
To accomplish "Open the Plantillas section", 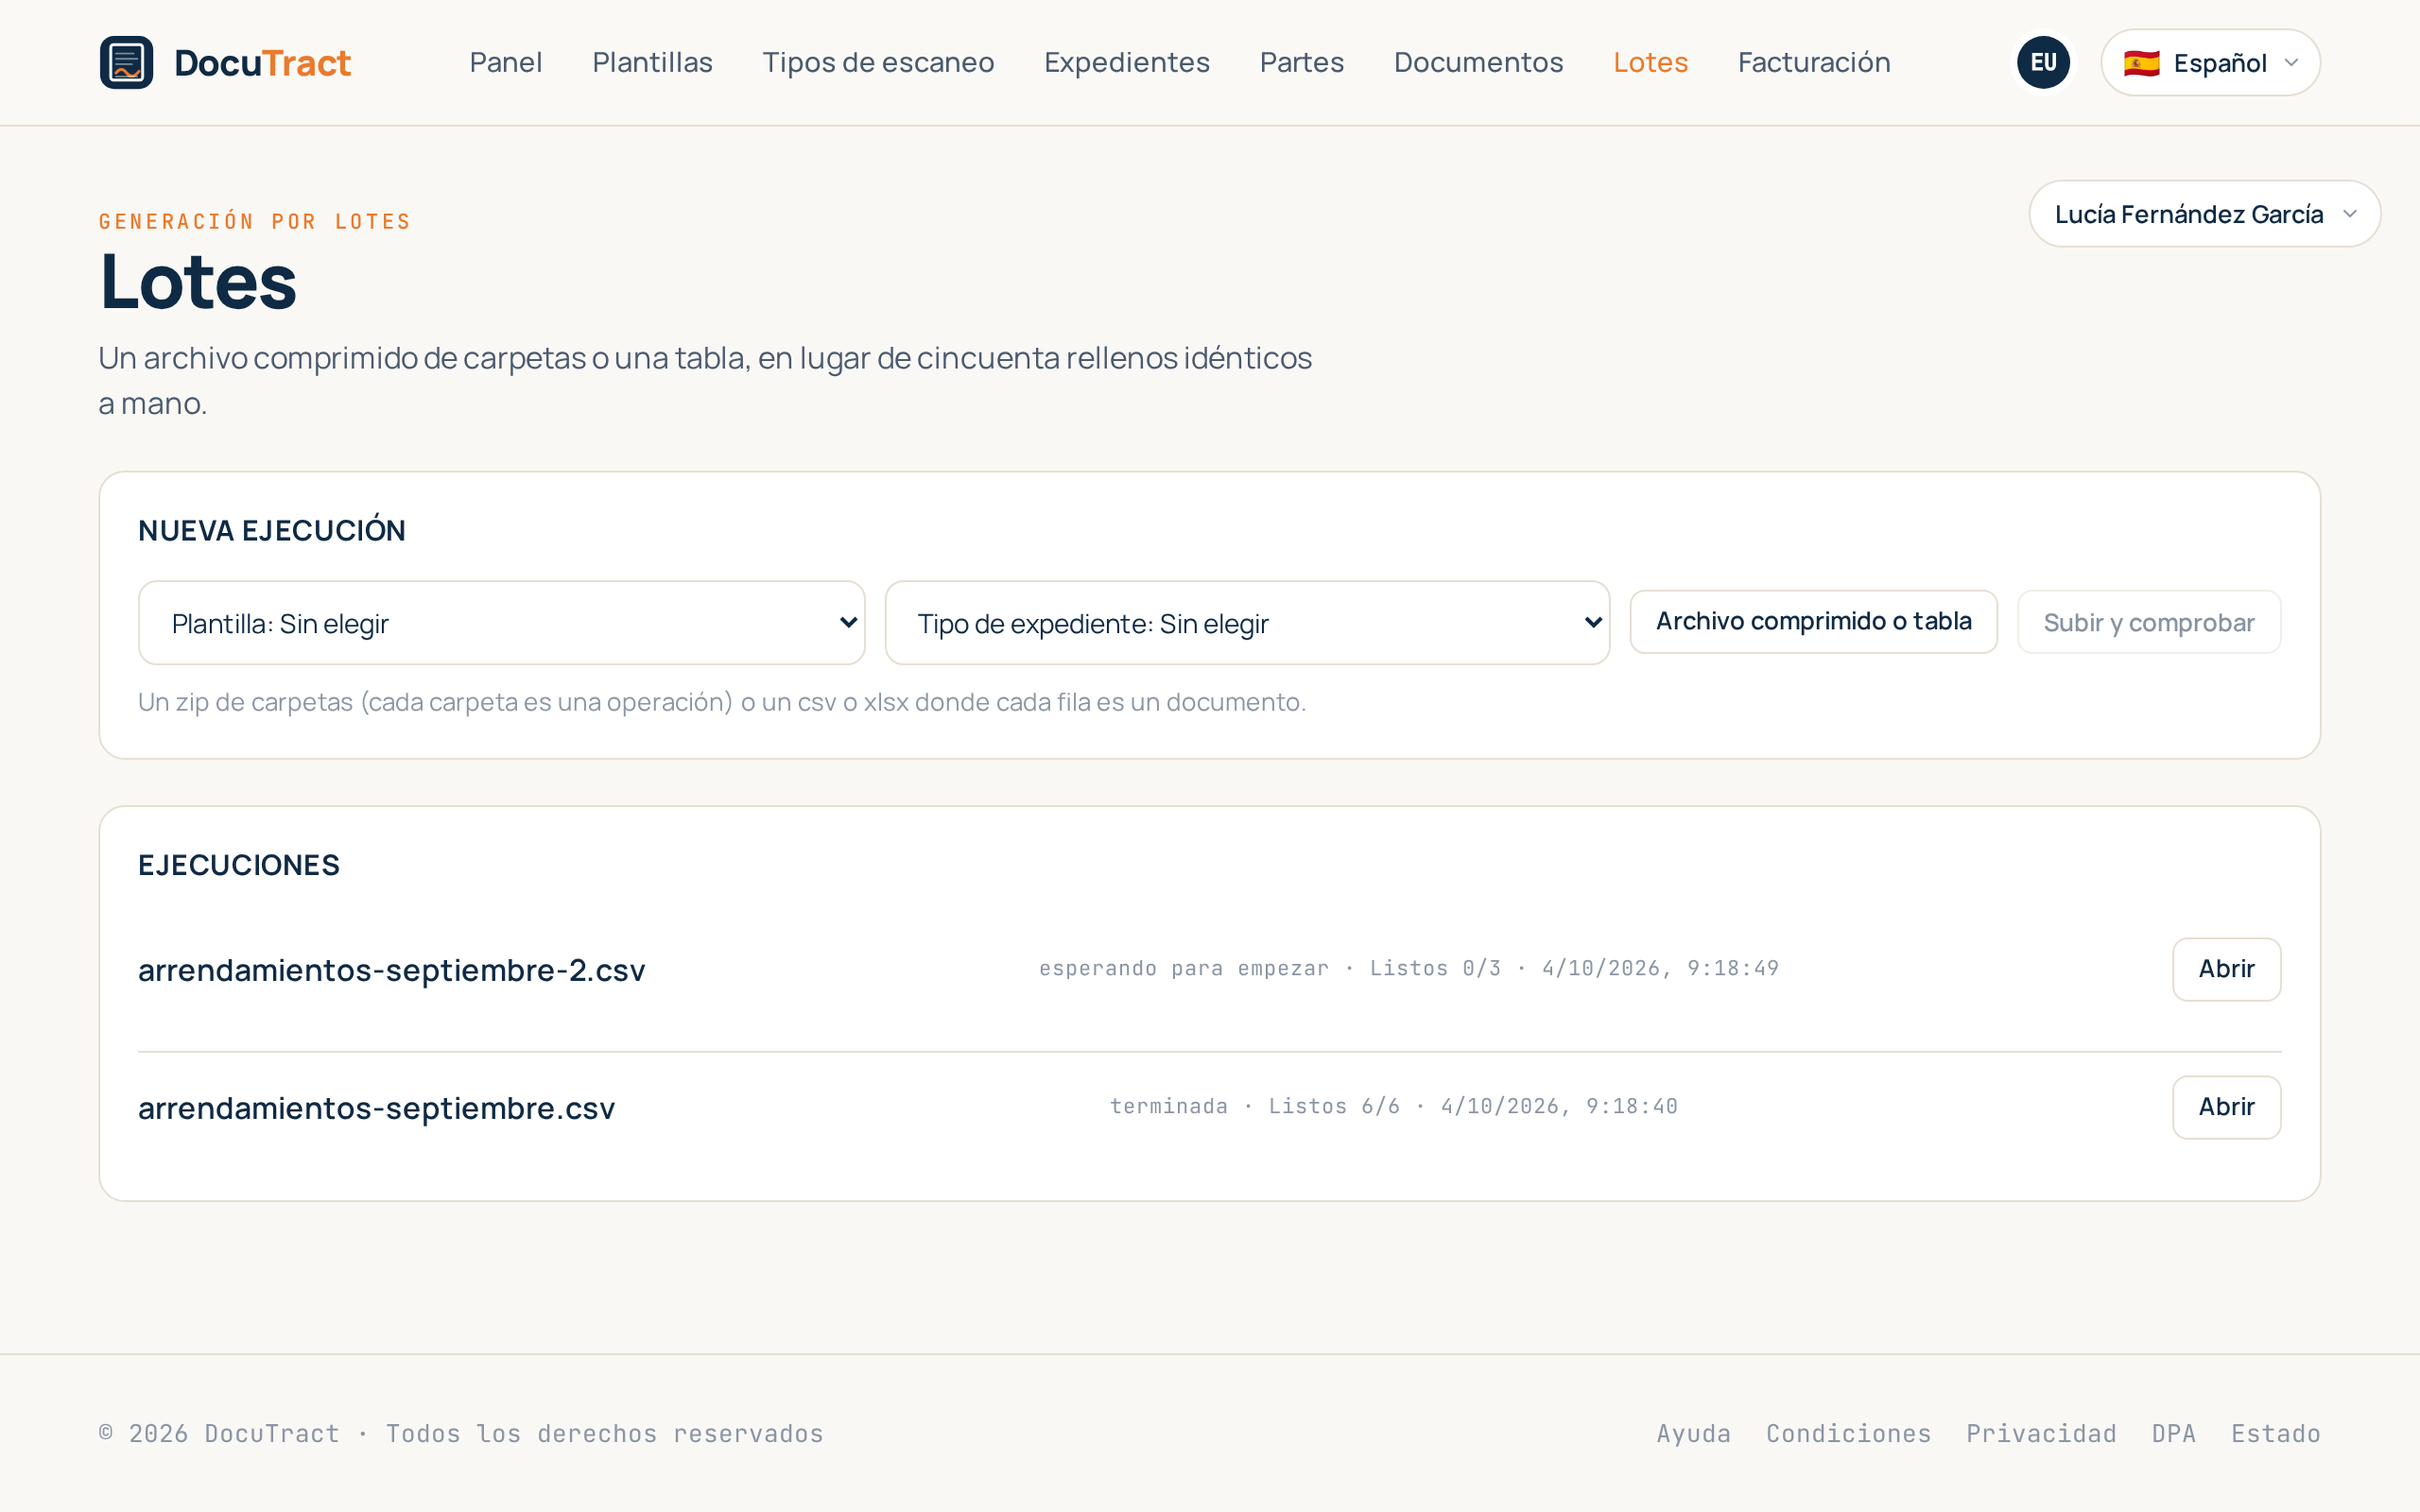I will [x=652, y=62].
